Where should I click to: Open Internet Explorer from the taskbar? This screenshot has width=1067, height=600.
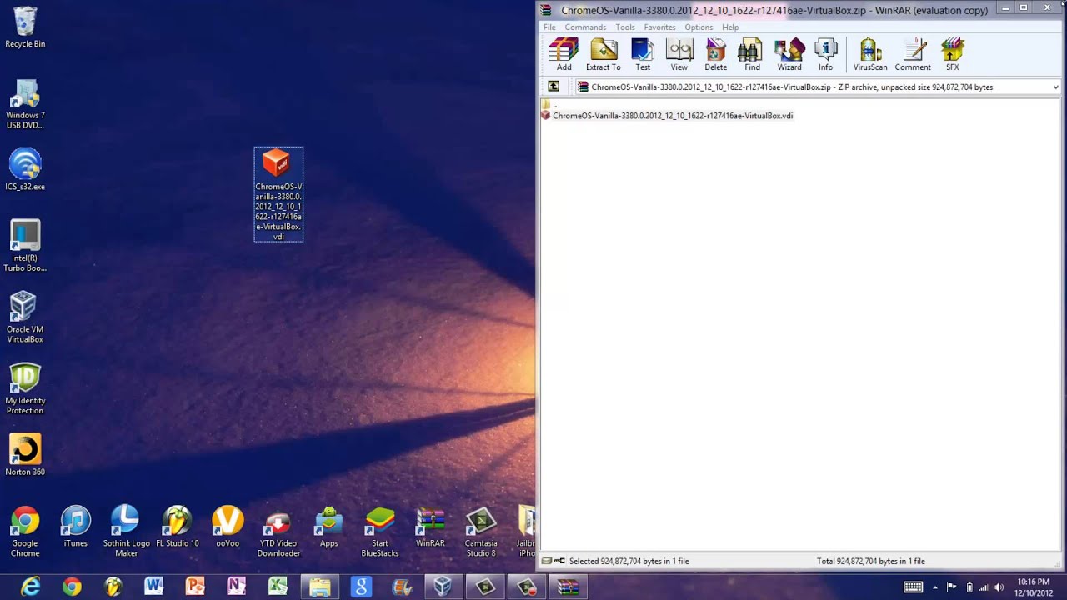[31, 587]
